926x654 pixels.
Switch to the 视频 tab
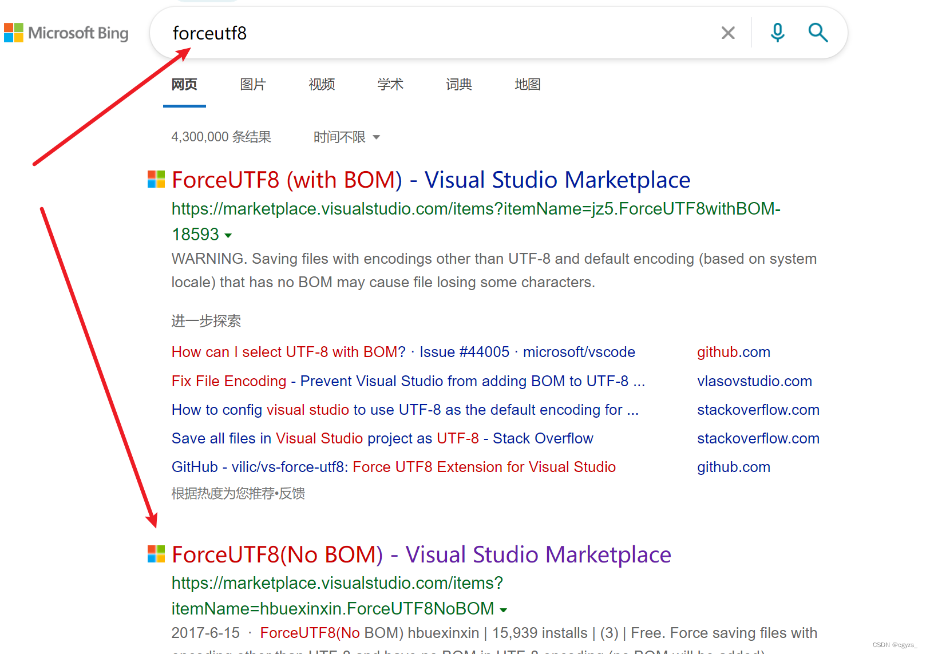(x=322, y=85)
